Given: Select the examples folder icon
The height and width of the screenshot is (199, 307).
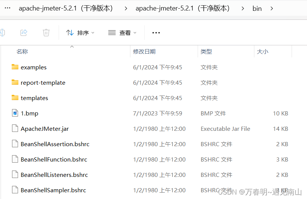Looking at the screenshot, I should (15, 67).
